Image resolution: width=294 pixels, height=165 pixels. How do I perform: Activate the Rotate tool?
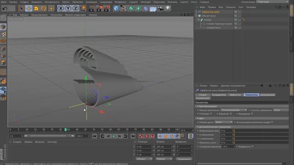tap(44, 8)
